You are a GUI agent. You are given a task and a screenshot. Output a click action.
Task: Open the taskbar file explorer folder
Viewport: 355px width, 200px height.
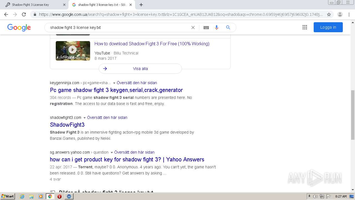point(31,196)
